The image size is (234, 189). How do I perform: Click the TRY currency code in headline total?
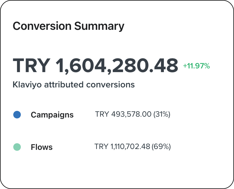click(x=32, y=66)
